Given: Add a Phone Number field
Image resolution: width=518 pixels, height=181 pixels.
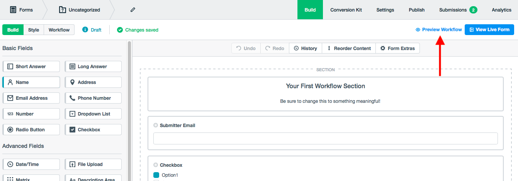Looking at the screenshot, I should (x=93, y=98).
